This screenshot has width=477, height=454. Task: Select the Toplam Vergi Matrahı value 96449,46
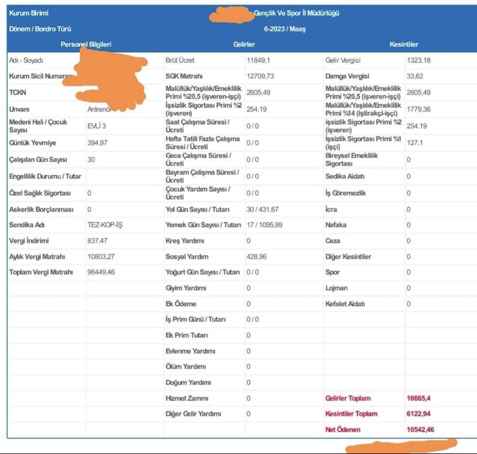tap(101, 272)
